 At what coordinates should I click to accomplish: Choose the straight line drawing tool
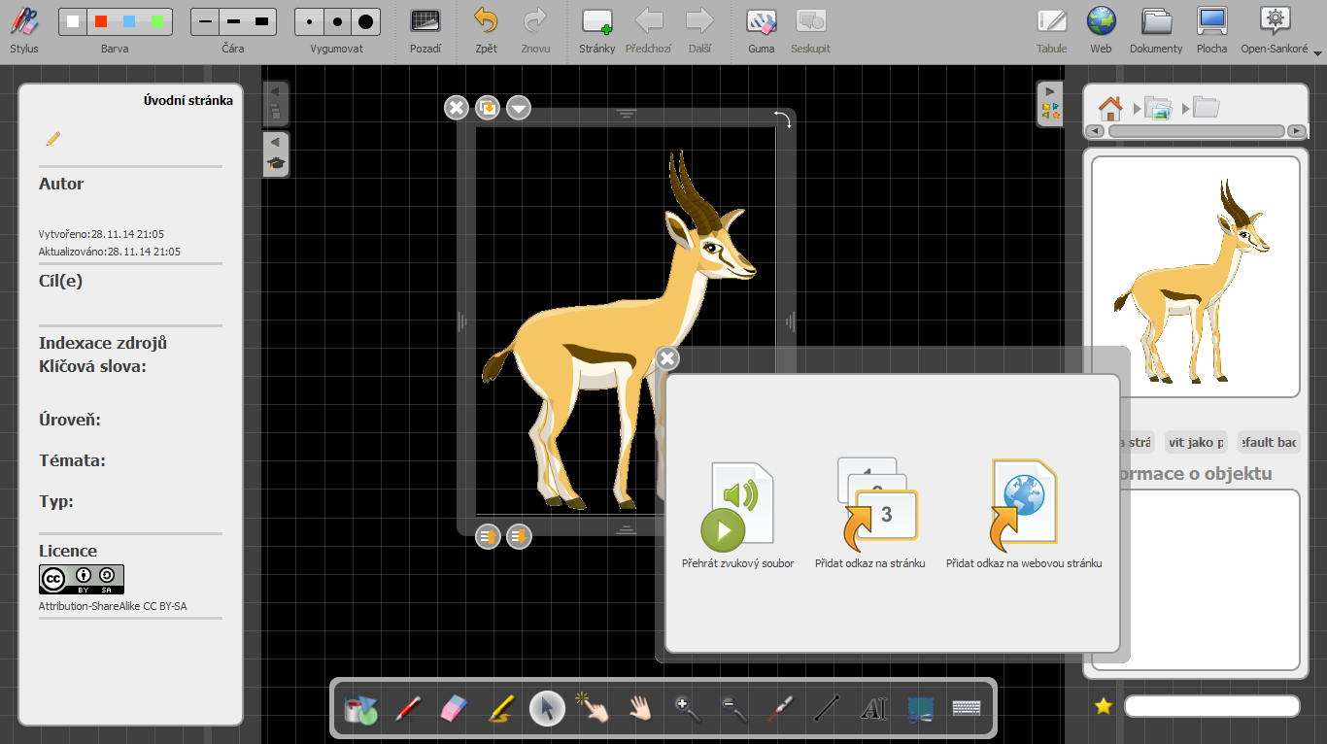click(x=827, y=709)
